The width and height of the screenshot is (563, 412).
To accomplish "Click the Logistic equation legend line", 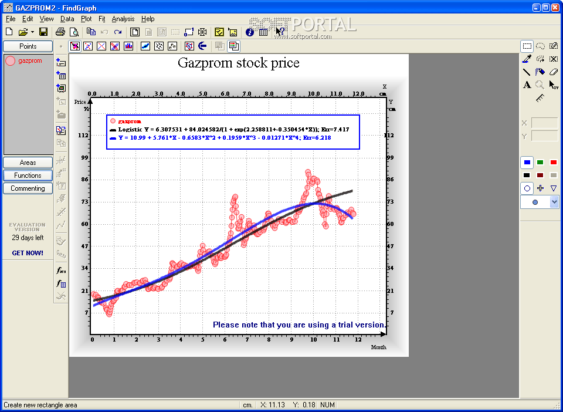I will point(229,130).
